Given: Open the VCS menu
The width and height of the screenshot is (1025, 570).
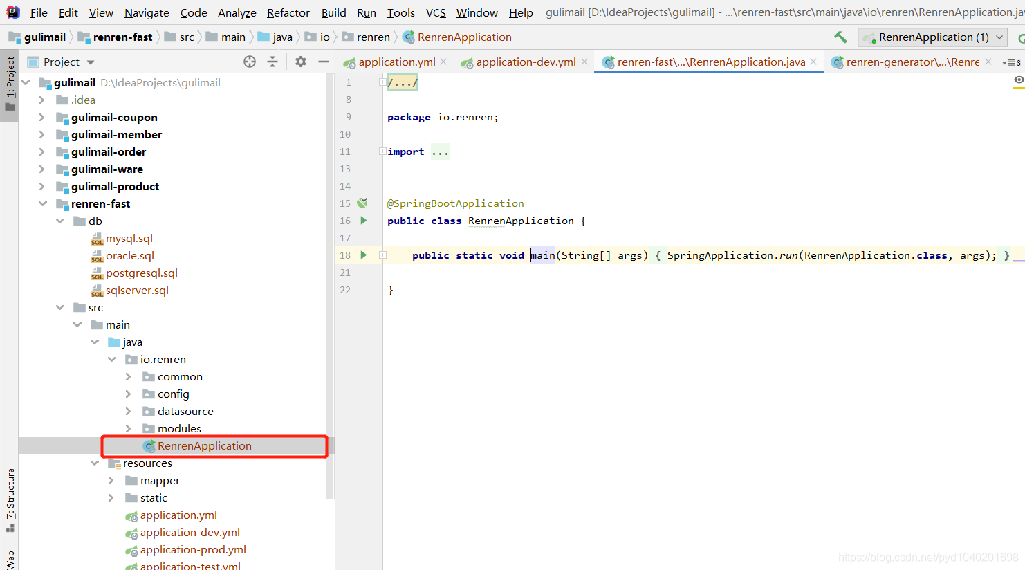Looking at the screenshot, I should pos(436,12).
